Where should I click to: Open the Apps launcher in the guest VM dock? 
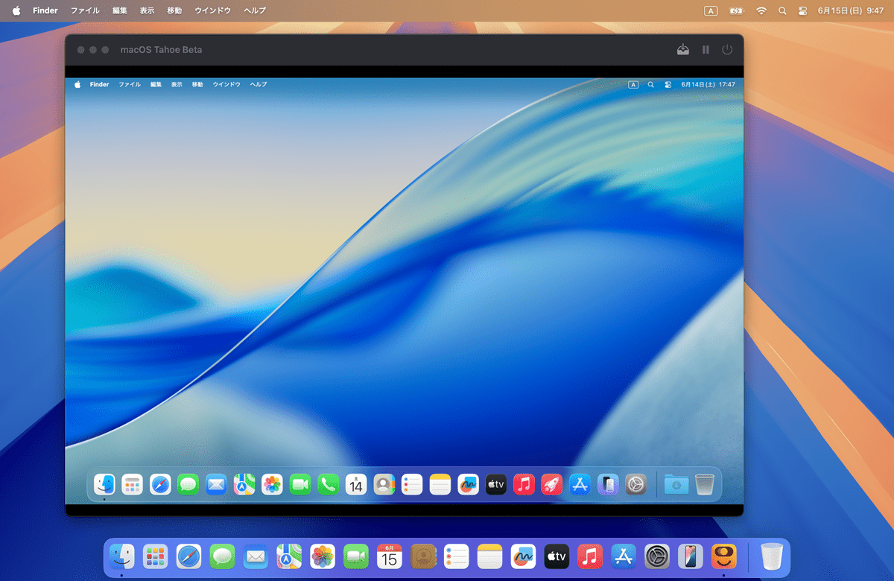click(133, 485)
